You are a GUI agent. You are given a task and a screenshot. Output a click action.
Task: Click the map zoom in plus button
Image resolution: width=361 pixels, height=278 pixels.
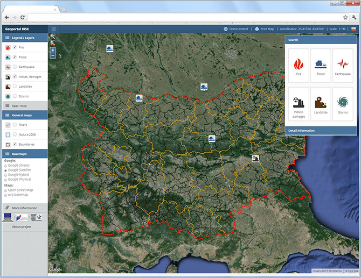53,50
